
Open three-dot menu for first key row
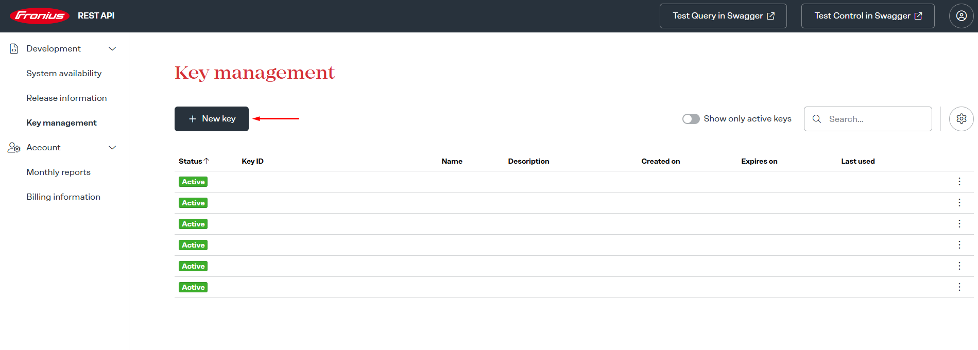[x=959, y=182]
